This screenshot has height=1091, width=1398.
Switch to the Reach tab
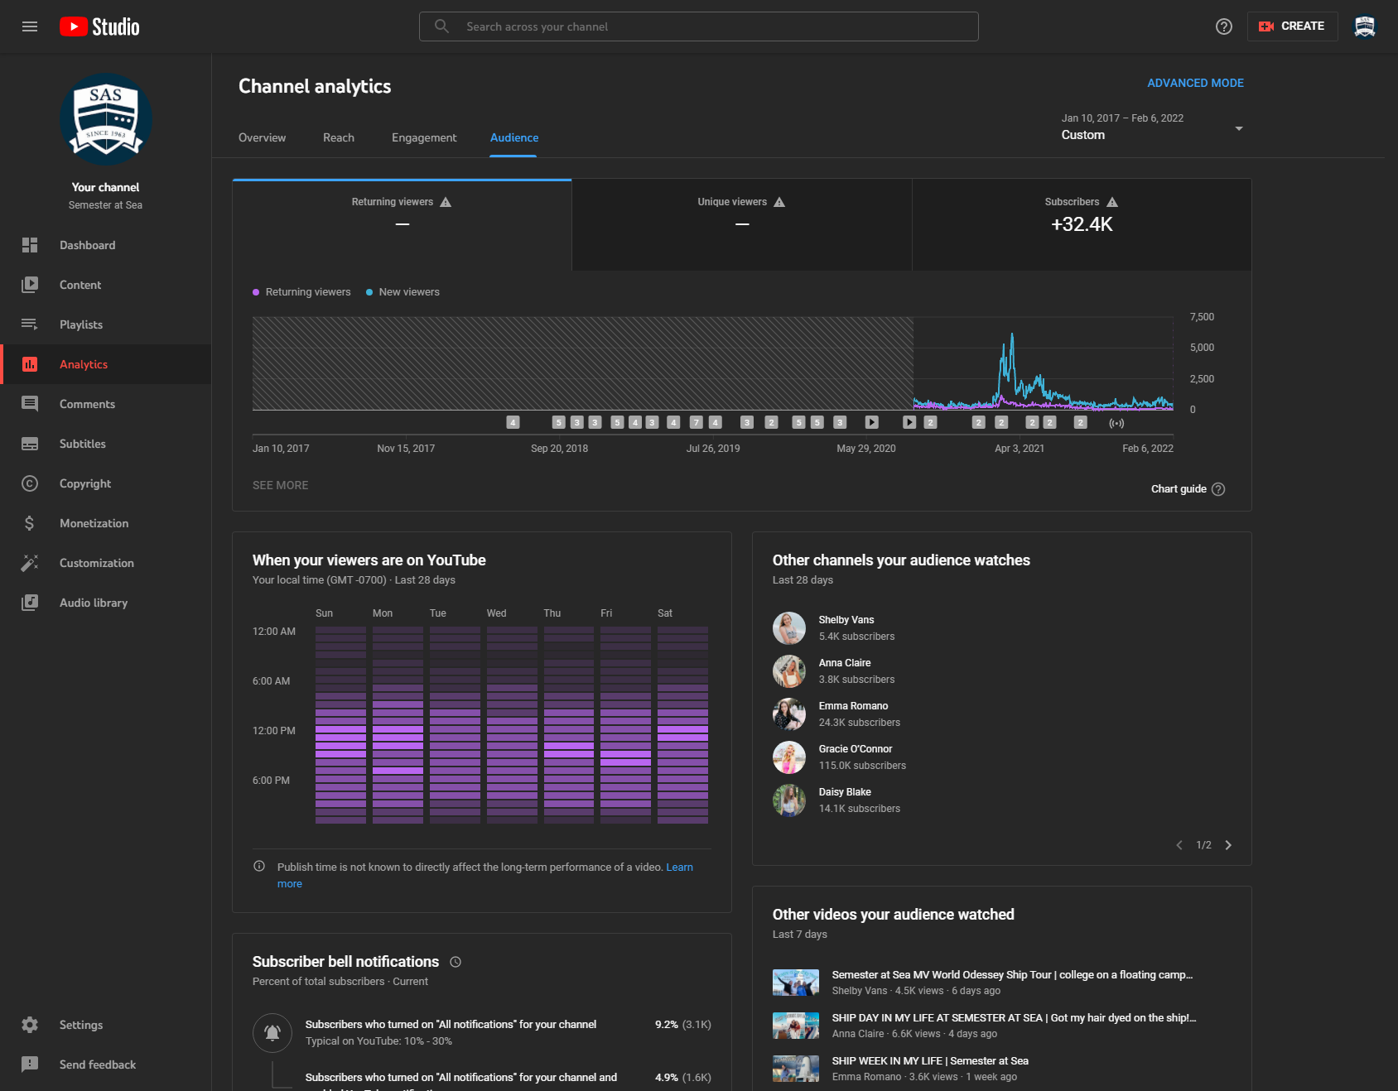(339, 137)
